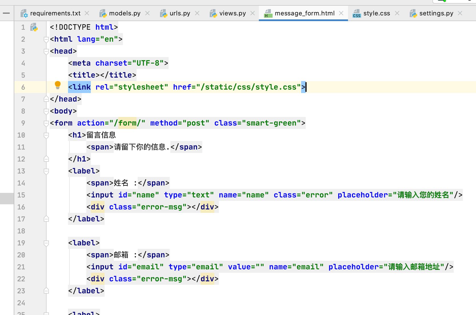Place cursor in the DOCTYPE html declaration
The width and height of the screenshot is (476, 315).
[84, 27]
